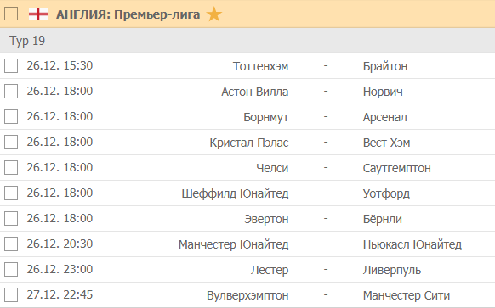Screen dimensions: 495x308
Task: Check the АНГЛИЯ Премьер-лига league checkbox
Action: click(11, 14)
